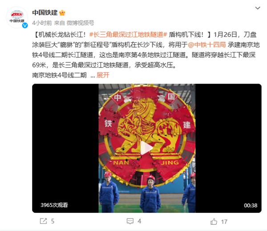The image size is (267, 231).
Task: Click the blue verified badge on avatar
Action: coord(25,25)
